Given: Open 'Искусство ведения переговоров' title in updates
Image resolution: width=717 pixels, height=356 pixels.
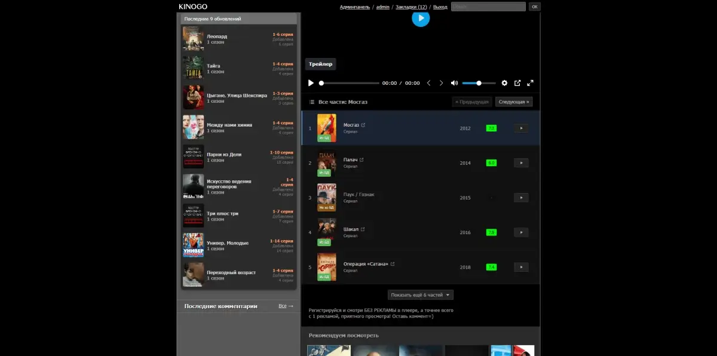Looking at the screenshot, I should tap(229, 184).
